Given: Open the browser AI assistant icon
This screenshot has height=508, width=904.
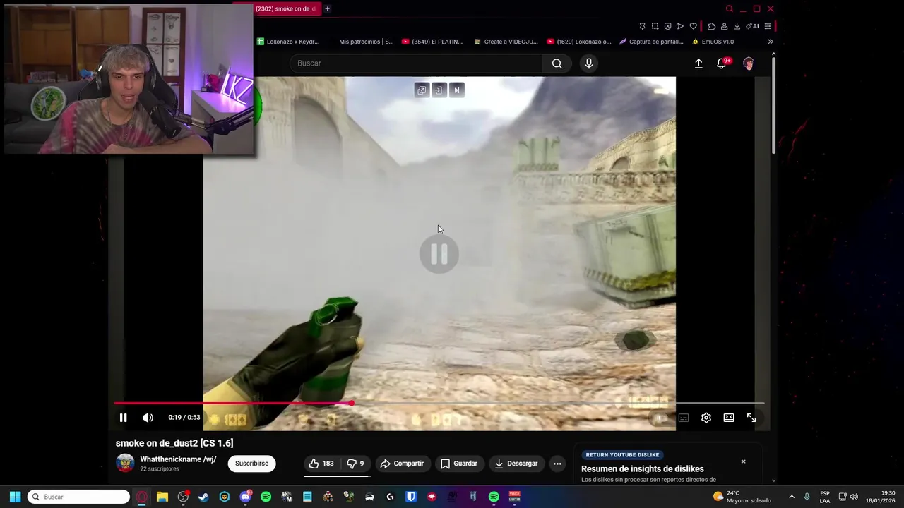Looking at the screenshot, I should (x=752, y=26).
